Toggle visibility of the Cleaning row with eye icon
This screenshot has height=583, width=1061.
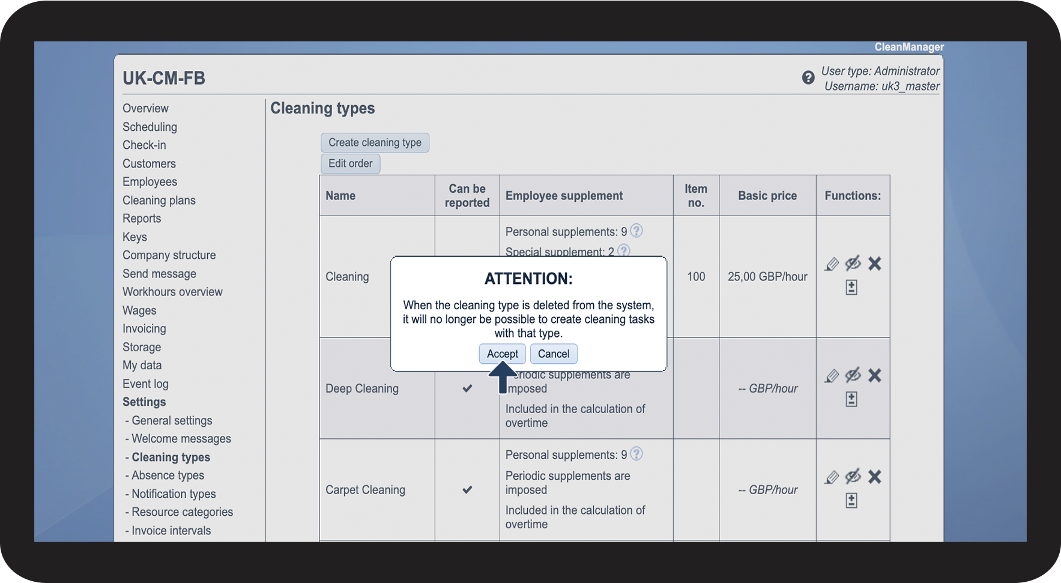853,264
